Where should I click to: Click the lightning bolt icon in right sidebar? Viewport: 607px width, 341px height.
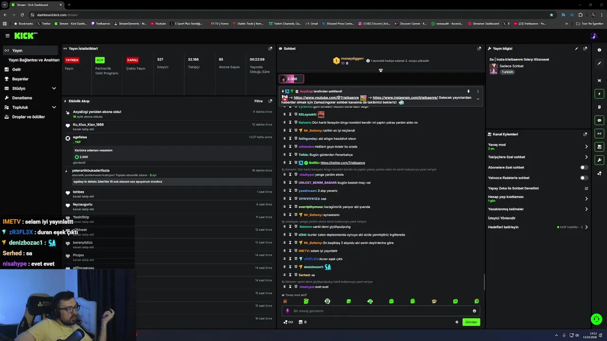tap(599, 94)
